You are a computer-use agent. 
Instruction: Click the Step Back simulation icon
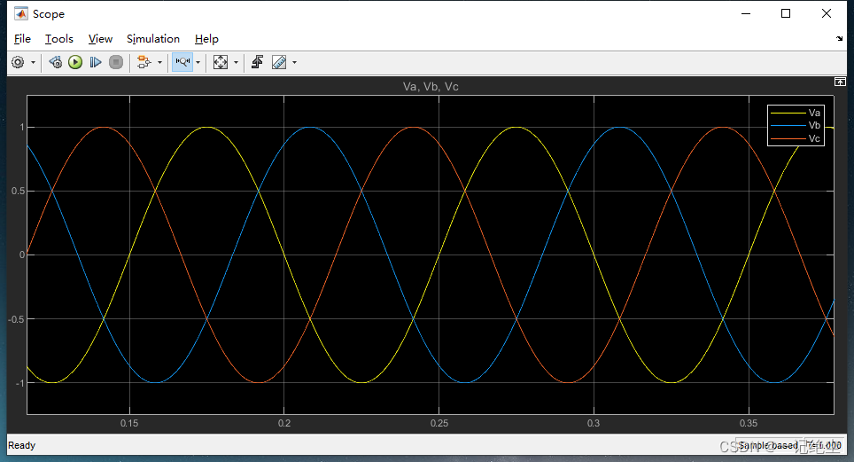click(55, 62)
